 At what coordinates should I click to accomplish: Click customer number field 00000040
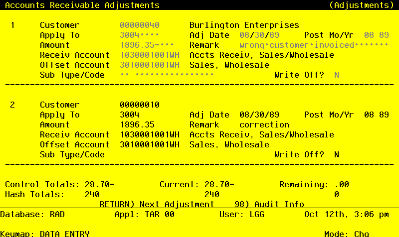point(140,25)
